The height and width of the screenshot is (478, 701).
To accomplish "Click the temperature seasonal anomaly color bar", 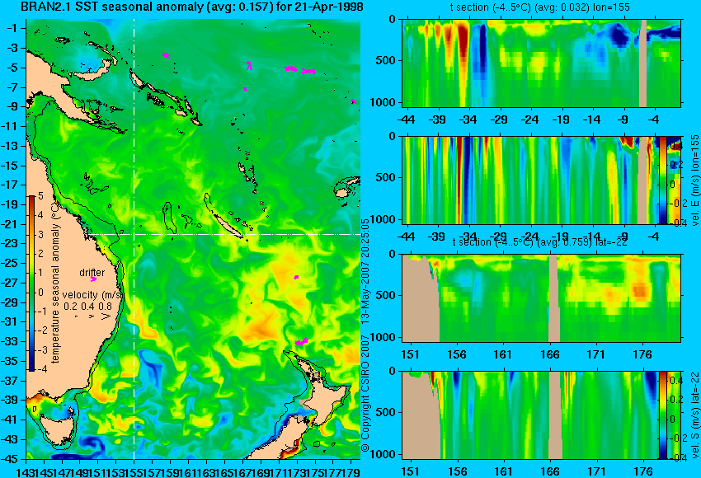I will pos(31,284).
